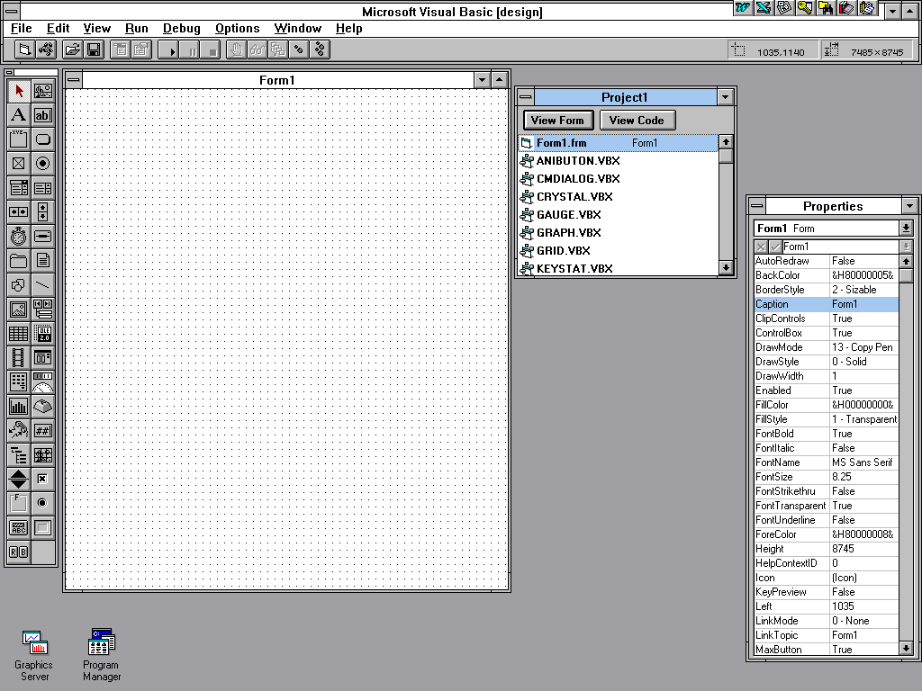This screenshot has width=922, height=691.
Task: Open the Properties window control menu box
Action: [x=757, y=206]
